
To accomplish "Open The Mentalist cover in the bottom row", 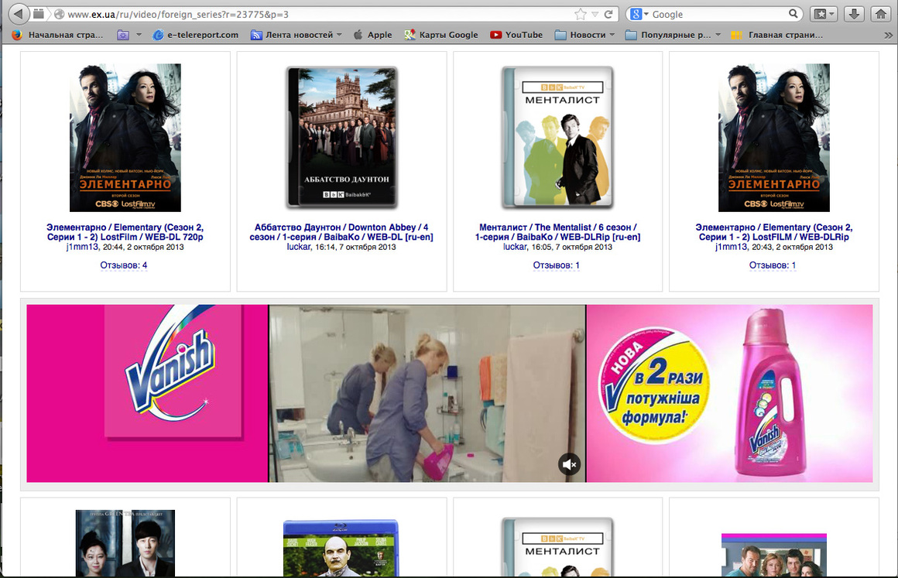I will [558, 547].
